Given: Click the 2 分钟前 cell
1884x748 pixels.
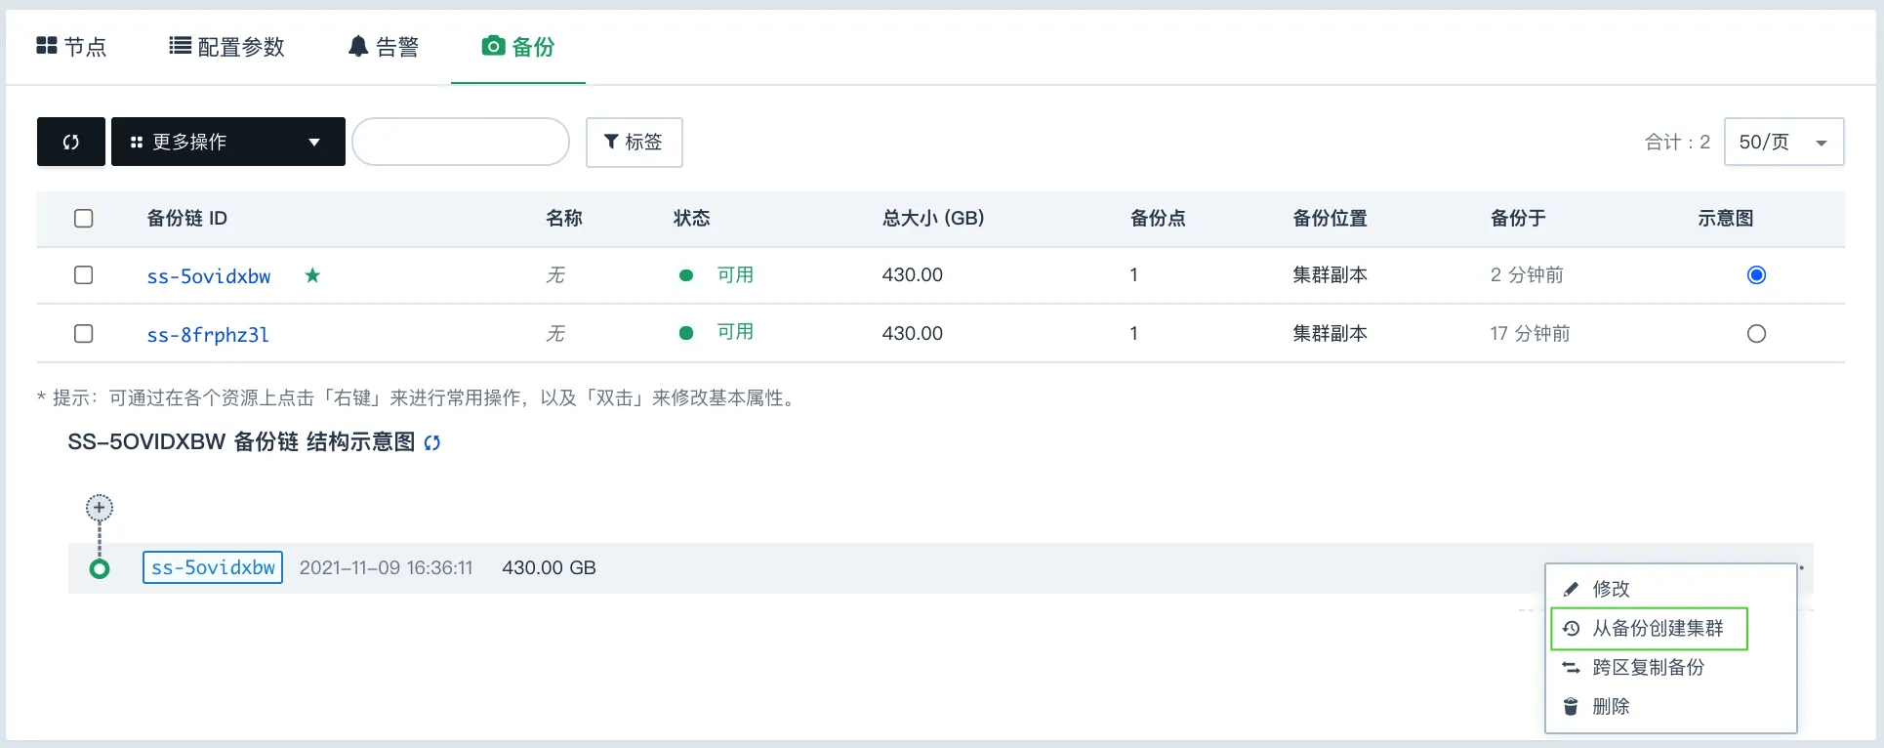Looking at the screenshot, I should (1527, 275).
